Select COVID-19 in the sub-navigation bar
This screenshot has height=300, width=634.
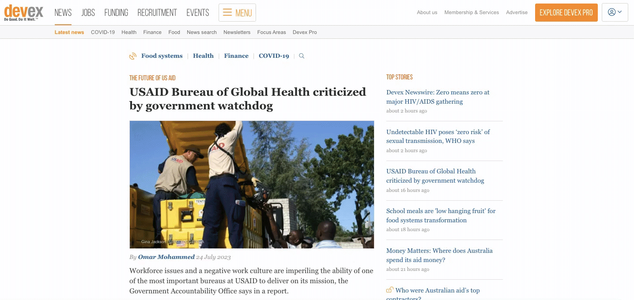tap(103, 32)
